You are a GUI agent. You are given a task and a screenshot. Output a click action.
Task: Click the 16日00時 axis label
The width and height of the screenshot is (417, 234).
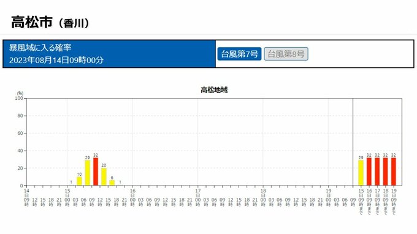(x=132, y=198)
